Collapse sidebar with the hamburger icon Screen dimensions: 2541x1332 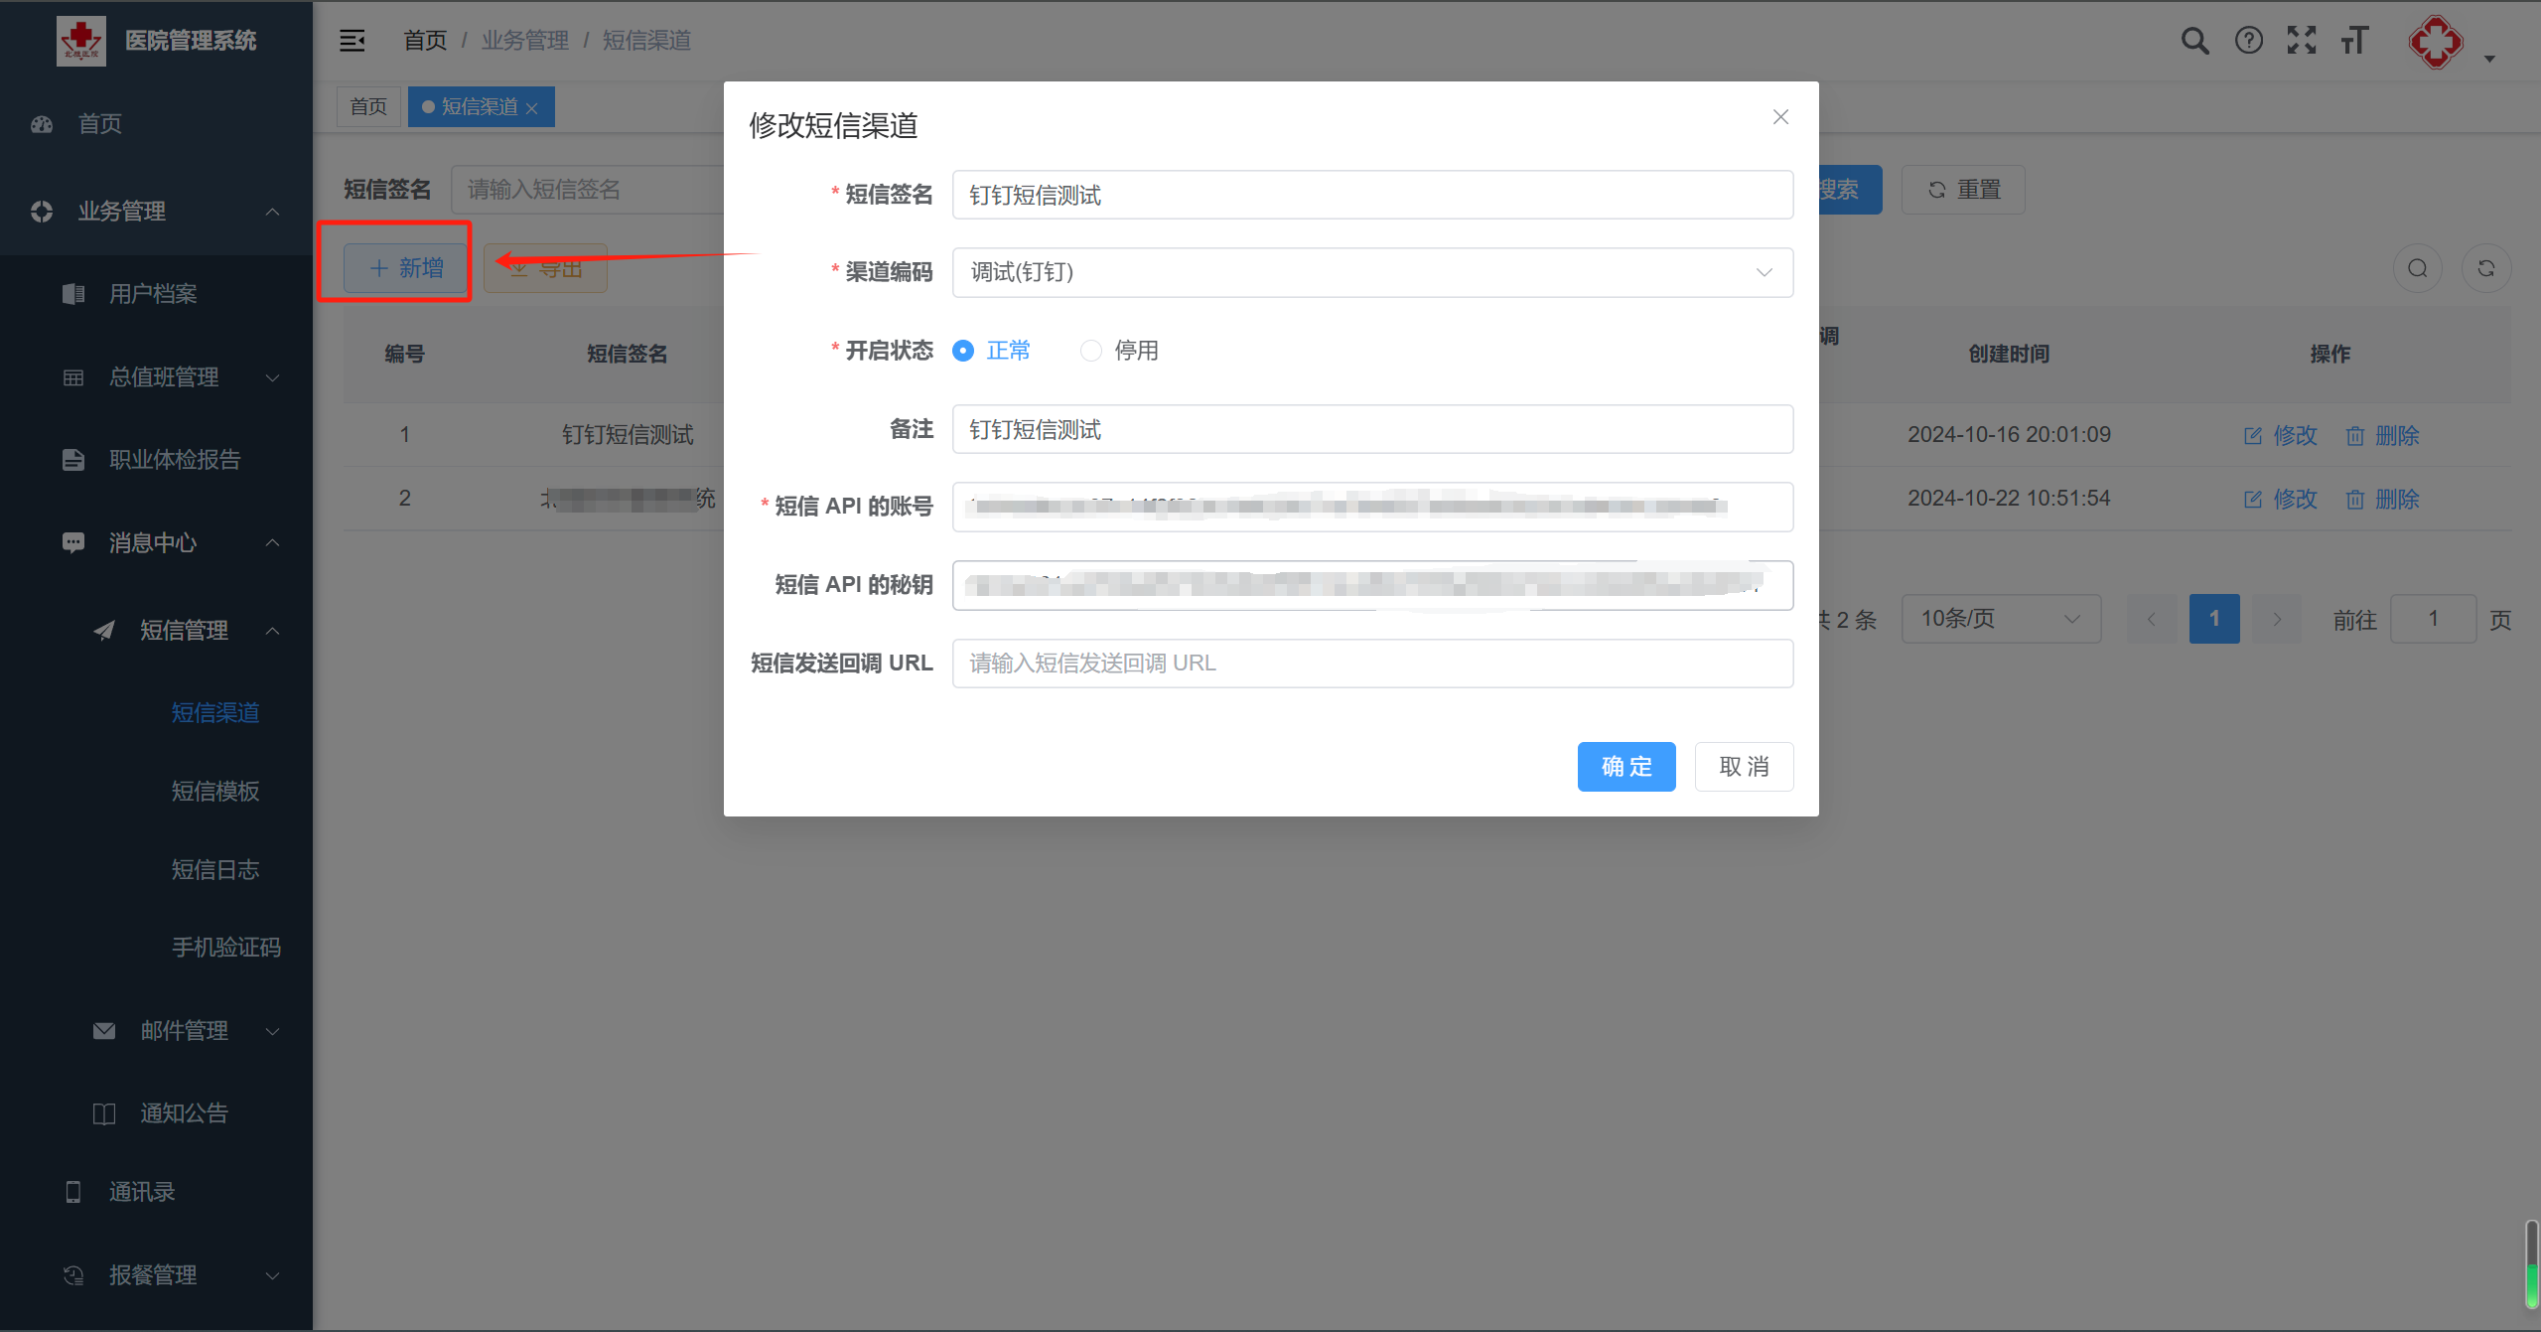(x=353, y=41)
